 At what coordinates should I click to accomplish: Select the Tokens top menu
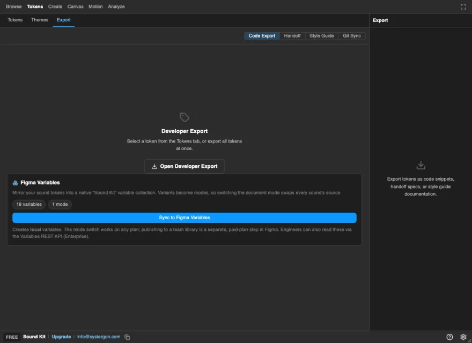coord(35,6)
